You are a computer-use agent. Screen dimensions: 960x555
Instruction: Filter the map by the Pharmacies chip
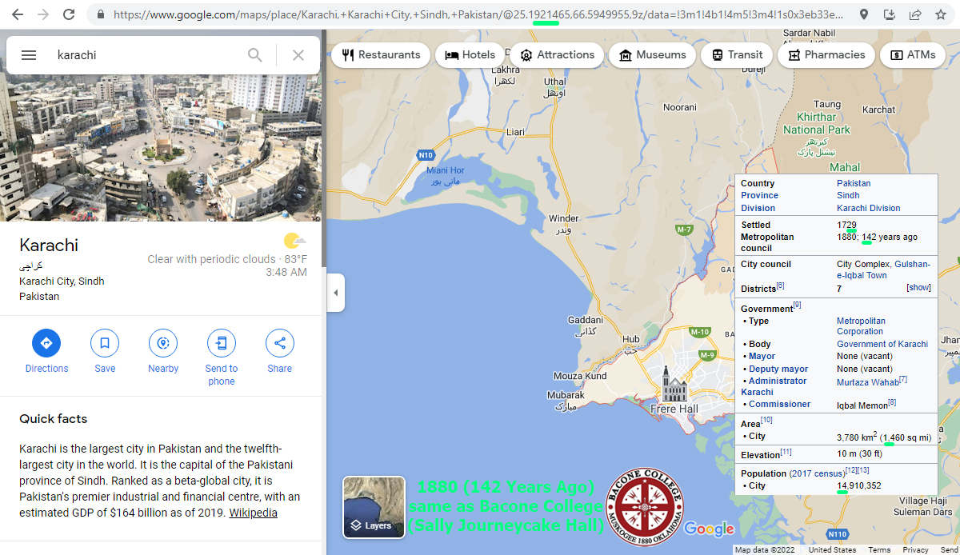pyautogui.click(x=826, y=55)
